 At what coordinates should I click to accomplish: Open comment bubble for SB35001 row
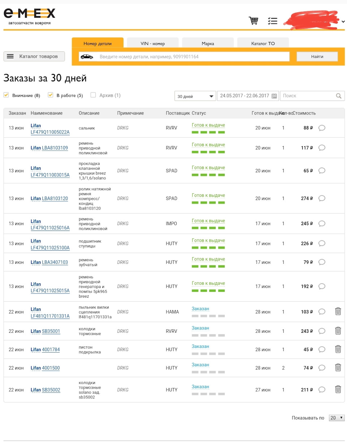coord(322,331)
